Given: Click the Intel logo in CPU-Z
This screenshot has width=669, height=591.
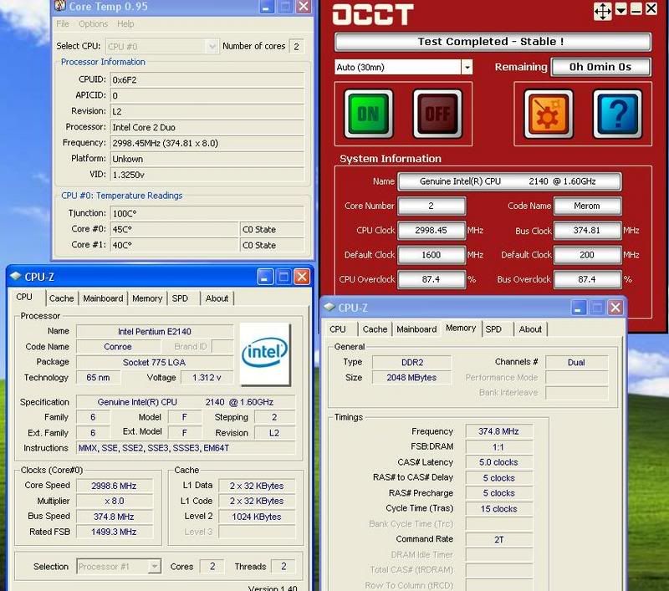Looking at the screenshot, I should [265, 354].
